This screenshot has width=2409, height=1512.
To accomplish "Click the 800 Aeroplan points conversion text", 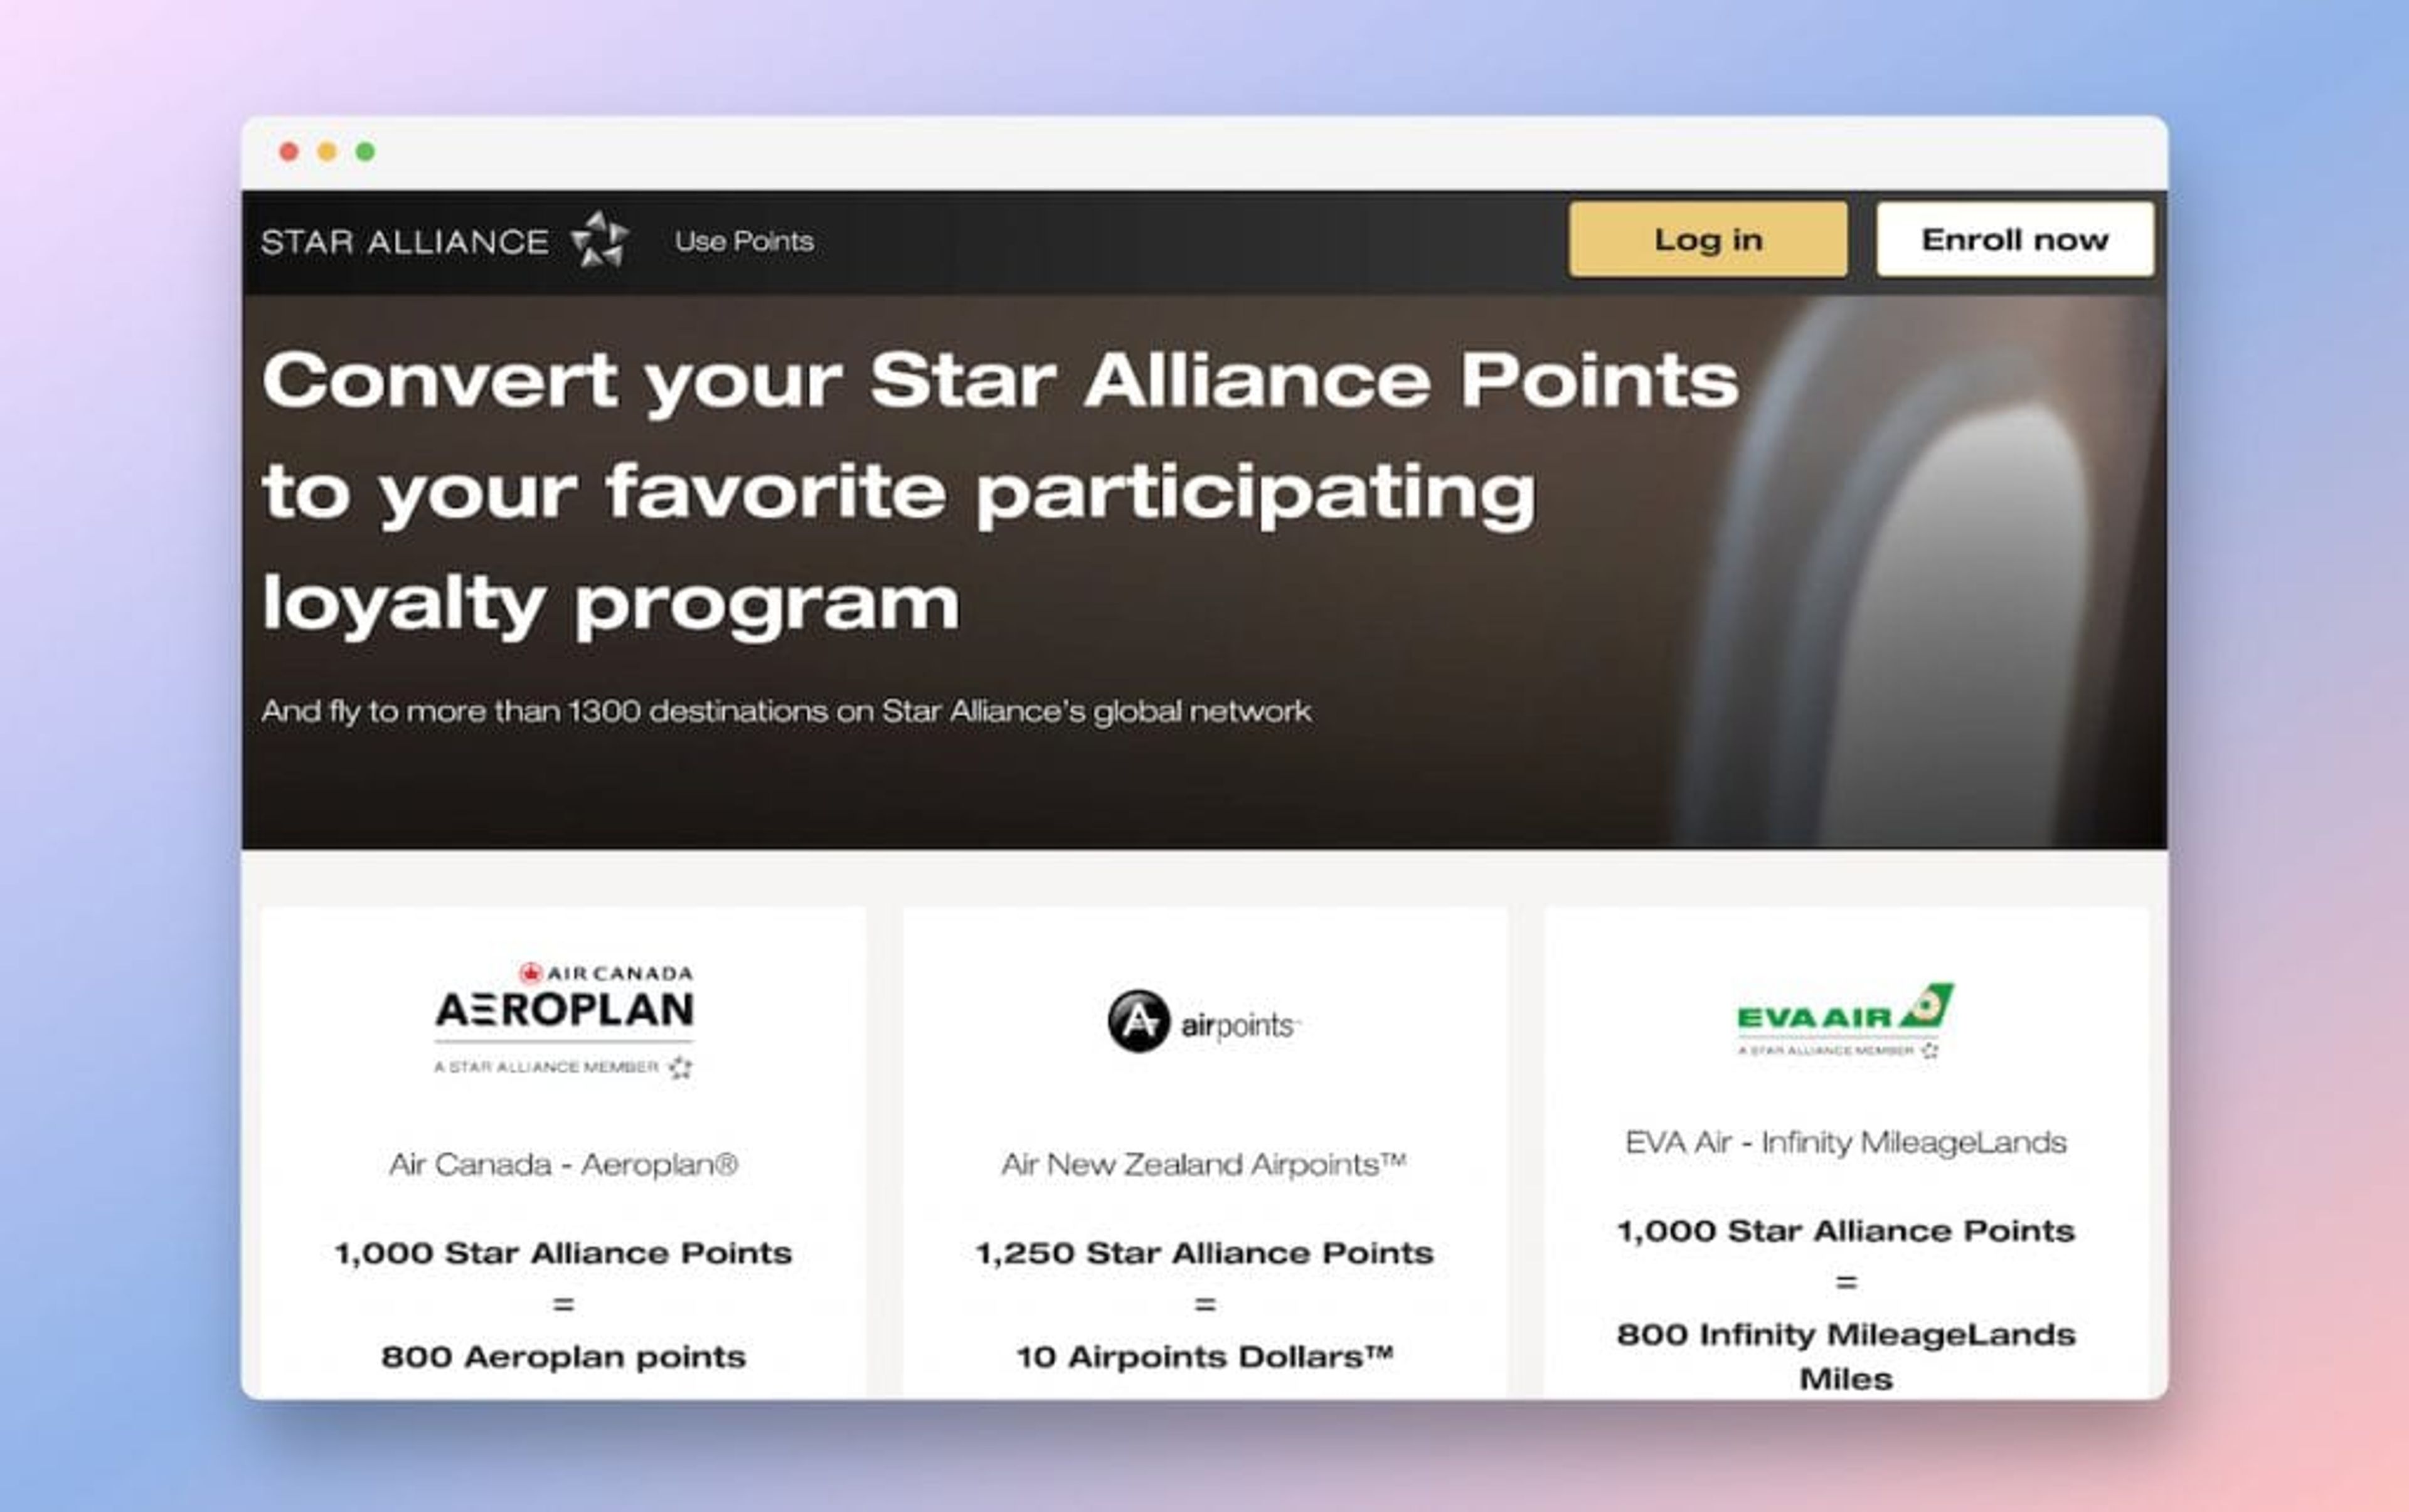I will click(x=563, y=1356).
